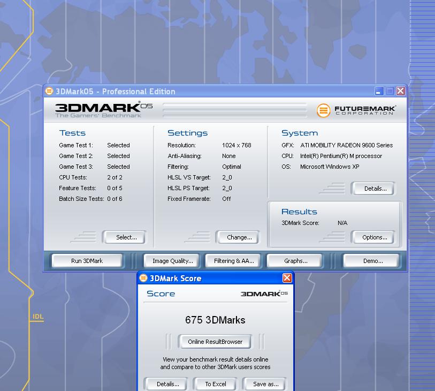Click the 'Tests' section heading
This screenshot has width=435, height=391.
coord(72,133)
